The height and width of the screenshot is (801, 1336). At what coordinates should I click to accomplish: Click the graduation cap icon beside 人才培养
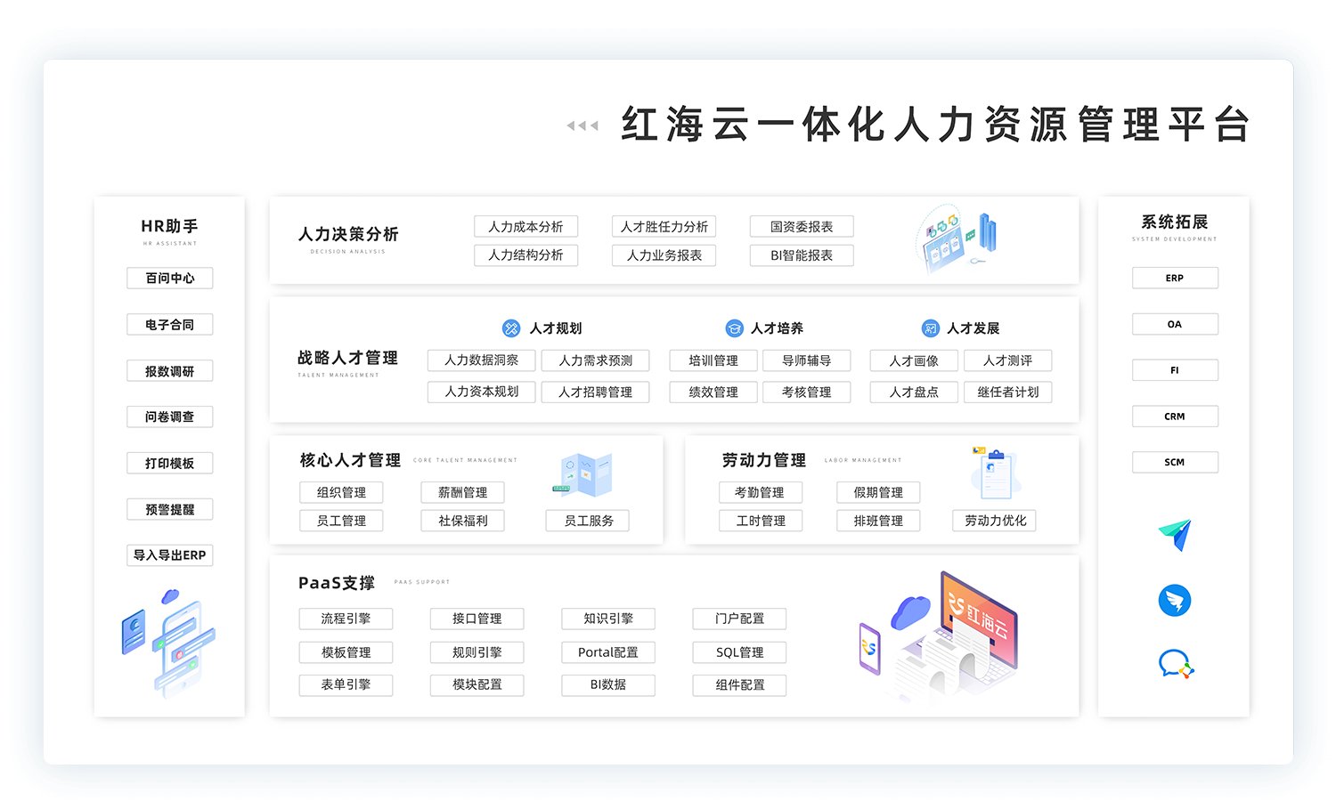733,328
